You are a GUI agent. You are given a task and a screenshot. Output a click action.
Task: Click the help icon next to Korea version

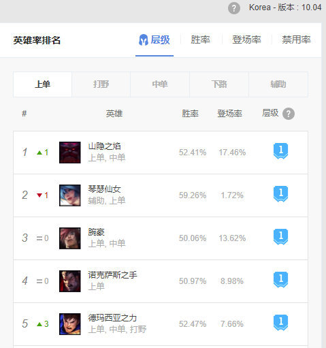(x=234, y=8)
